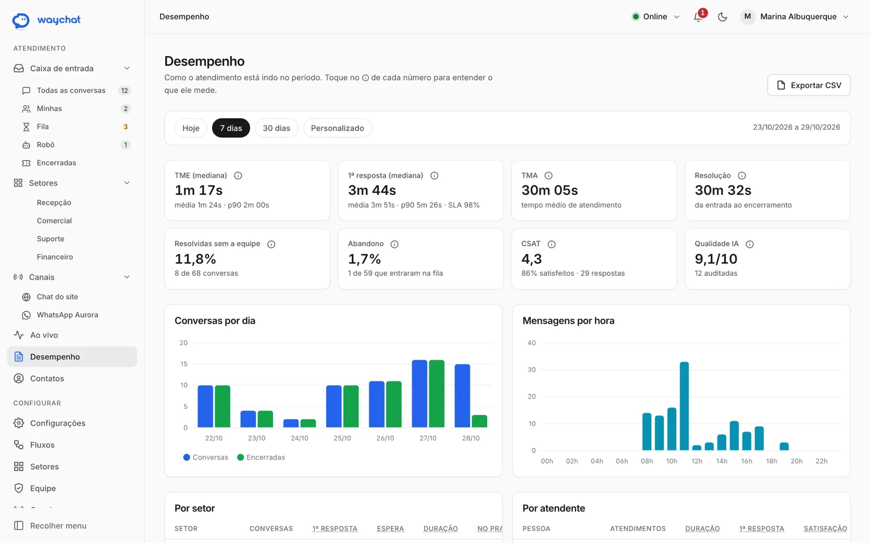
Task: Toggle the Conversas legend item
Action: tap(206, 457)
